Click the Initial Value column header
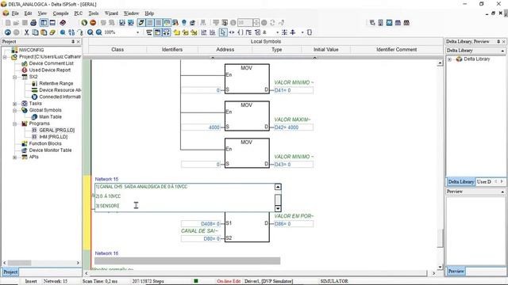 (325, 49)
